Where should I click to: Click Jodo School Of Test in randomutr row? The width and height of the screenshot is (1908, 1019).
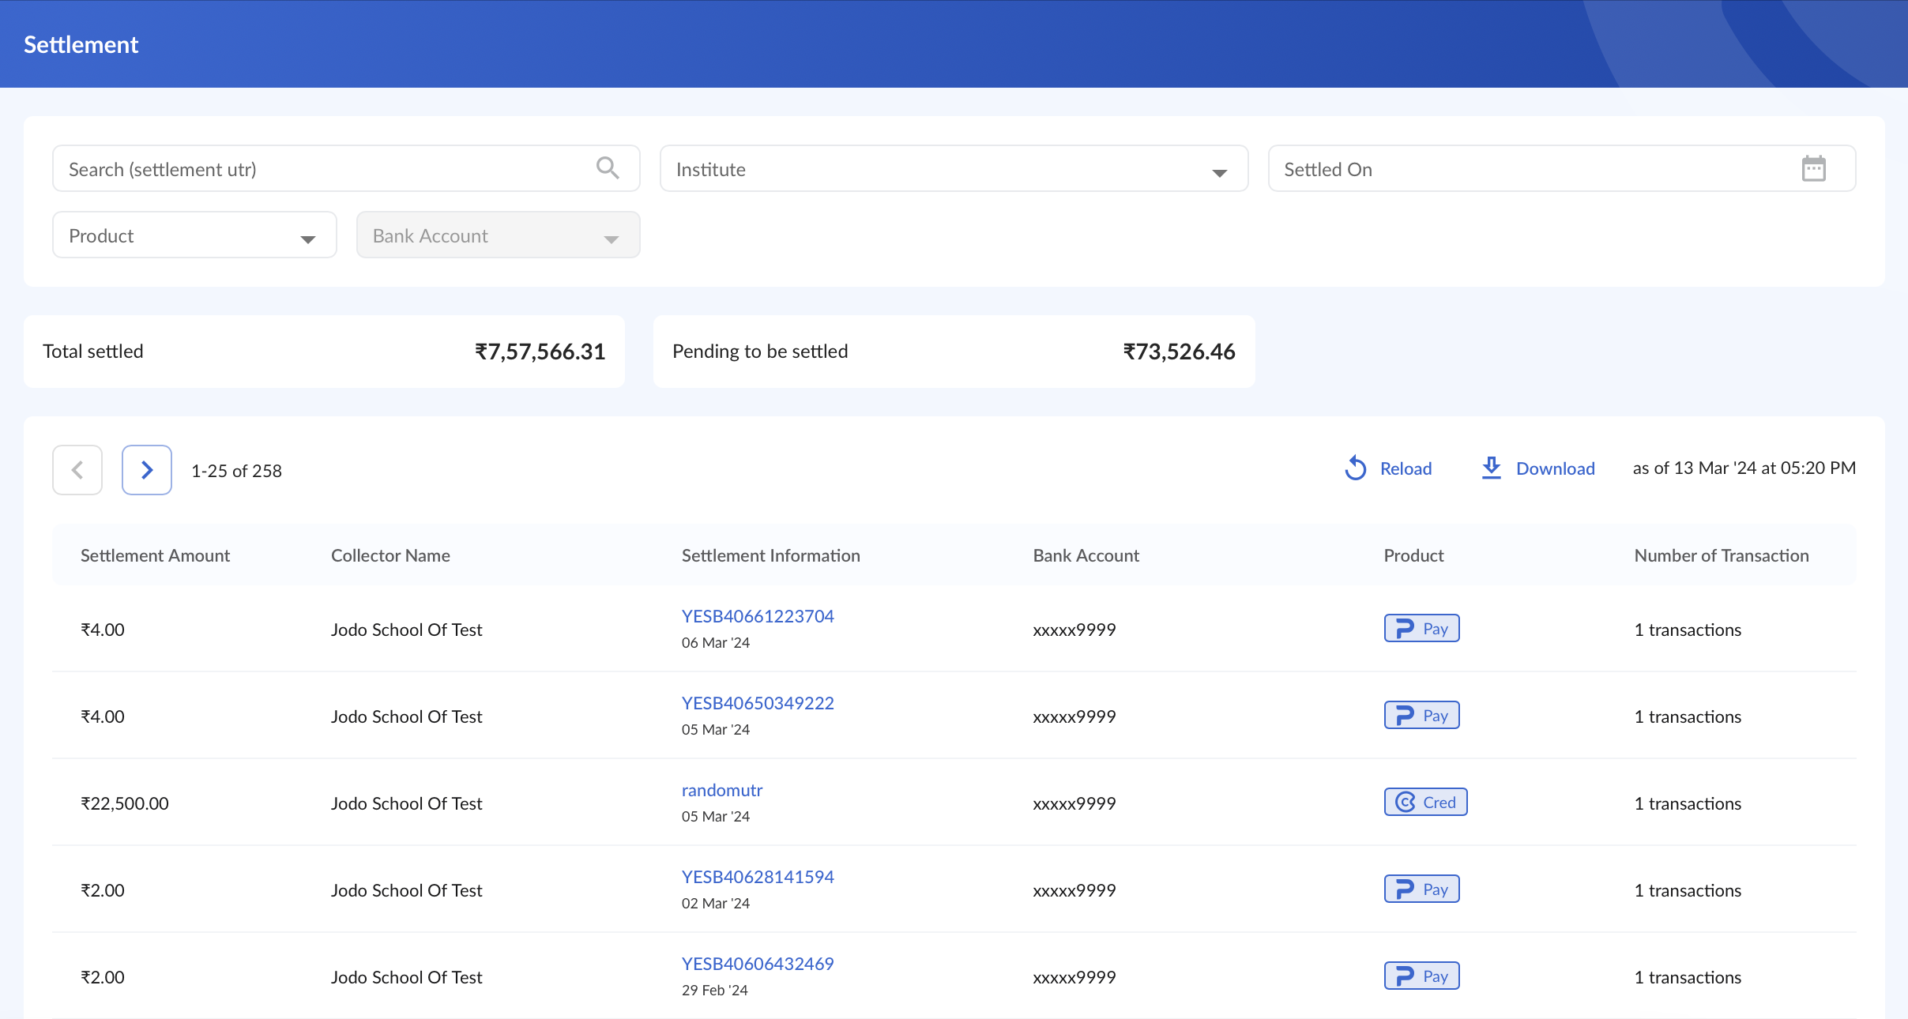coord(406,803)
